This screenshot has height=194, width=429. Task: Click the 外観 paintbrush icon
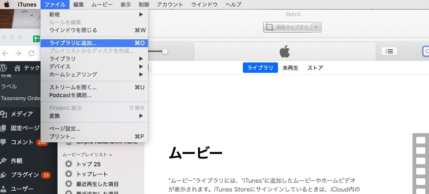coord(3,160)
